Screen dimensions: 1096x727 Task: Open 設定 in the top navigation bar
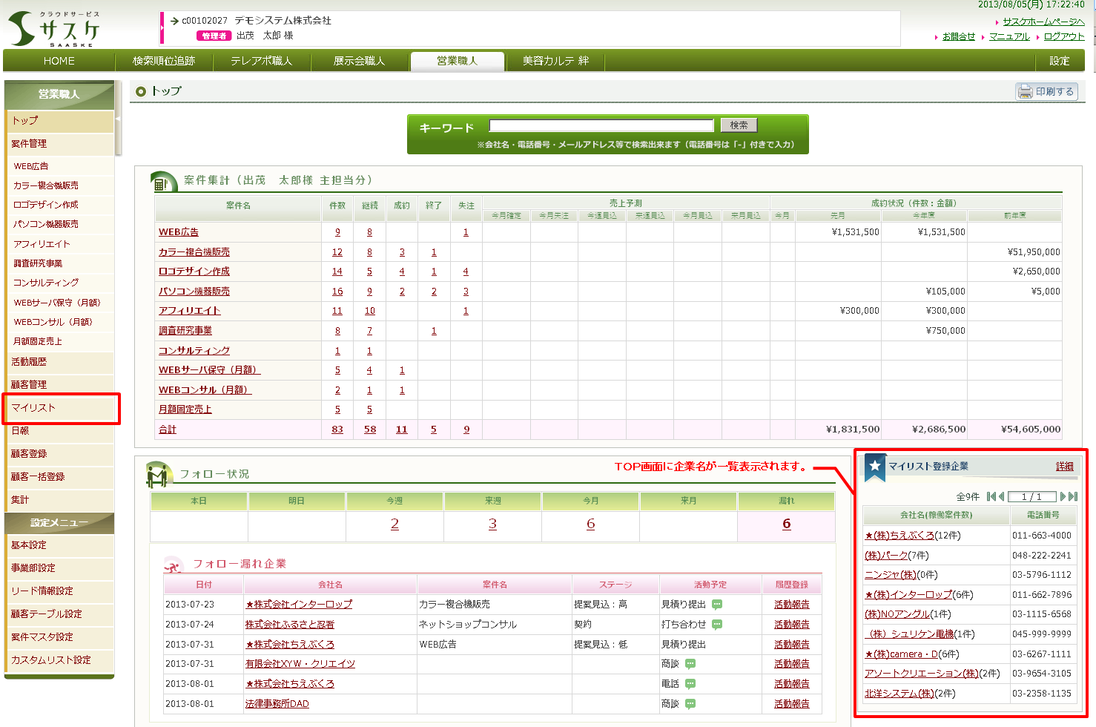pyautogui.click(x=1059, y=61)
